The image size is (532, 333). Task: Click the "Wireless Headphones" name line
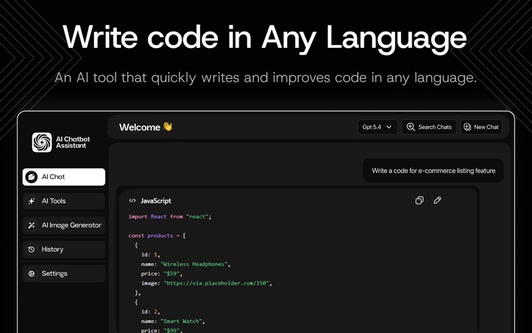[x=186, y=264]
